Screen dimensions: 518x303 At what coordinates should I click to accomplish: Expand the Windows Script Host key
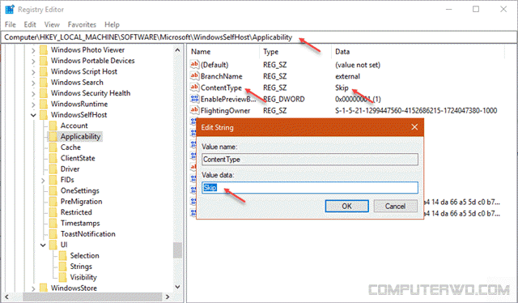click(33, 72)
